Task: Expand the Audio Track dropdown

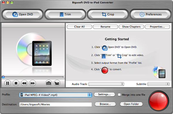Action: pyautogui.click(x=106, y=84)
